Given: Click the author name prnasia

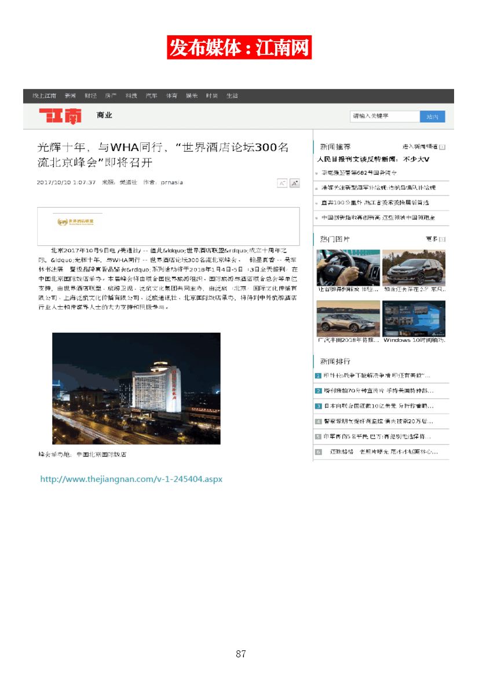Looking at the screenshot, I should [171, 183].
